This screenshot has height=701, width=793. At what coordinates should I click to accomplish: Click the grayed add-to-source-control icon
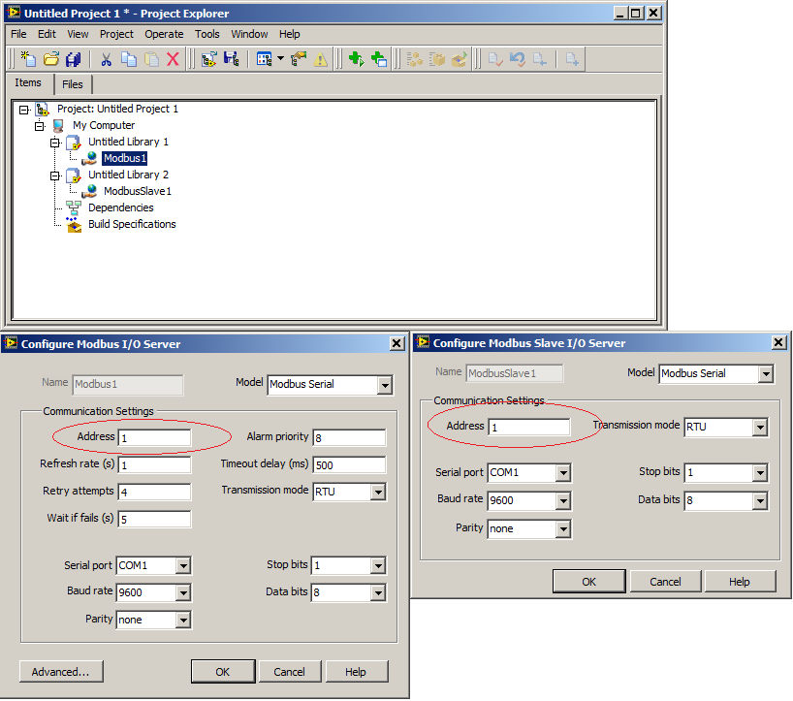[x=572, y=59]
